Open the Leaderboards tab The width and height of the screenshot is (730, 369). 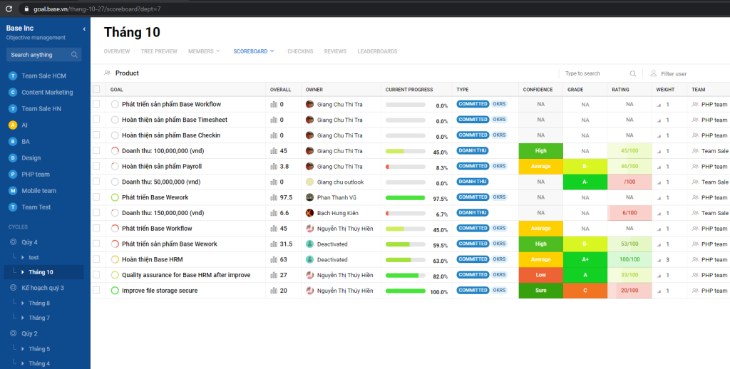tap(377, 51)
